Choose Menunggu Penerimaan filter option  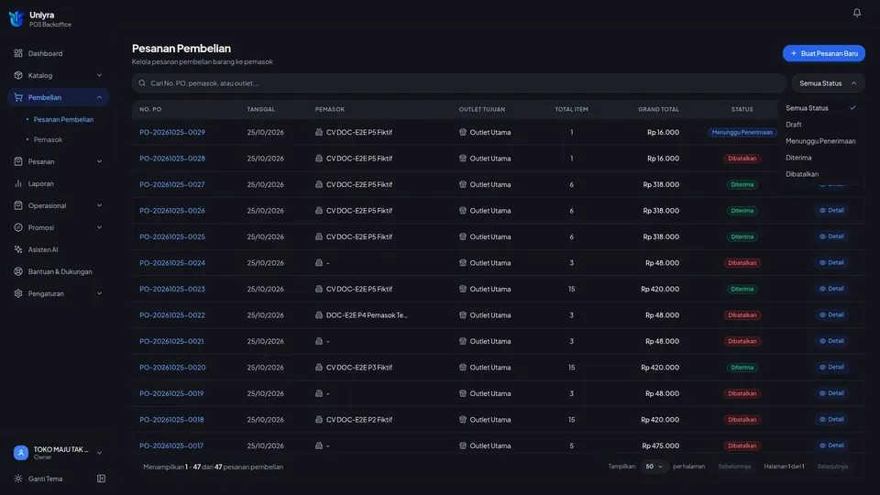tap(820, 141)
